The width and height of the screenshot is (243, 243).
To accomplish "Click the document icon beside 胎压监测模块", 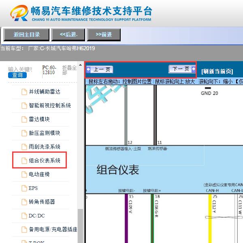I will (x=24, y=133).
